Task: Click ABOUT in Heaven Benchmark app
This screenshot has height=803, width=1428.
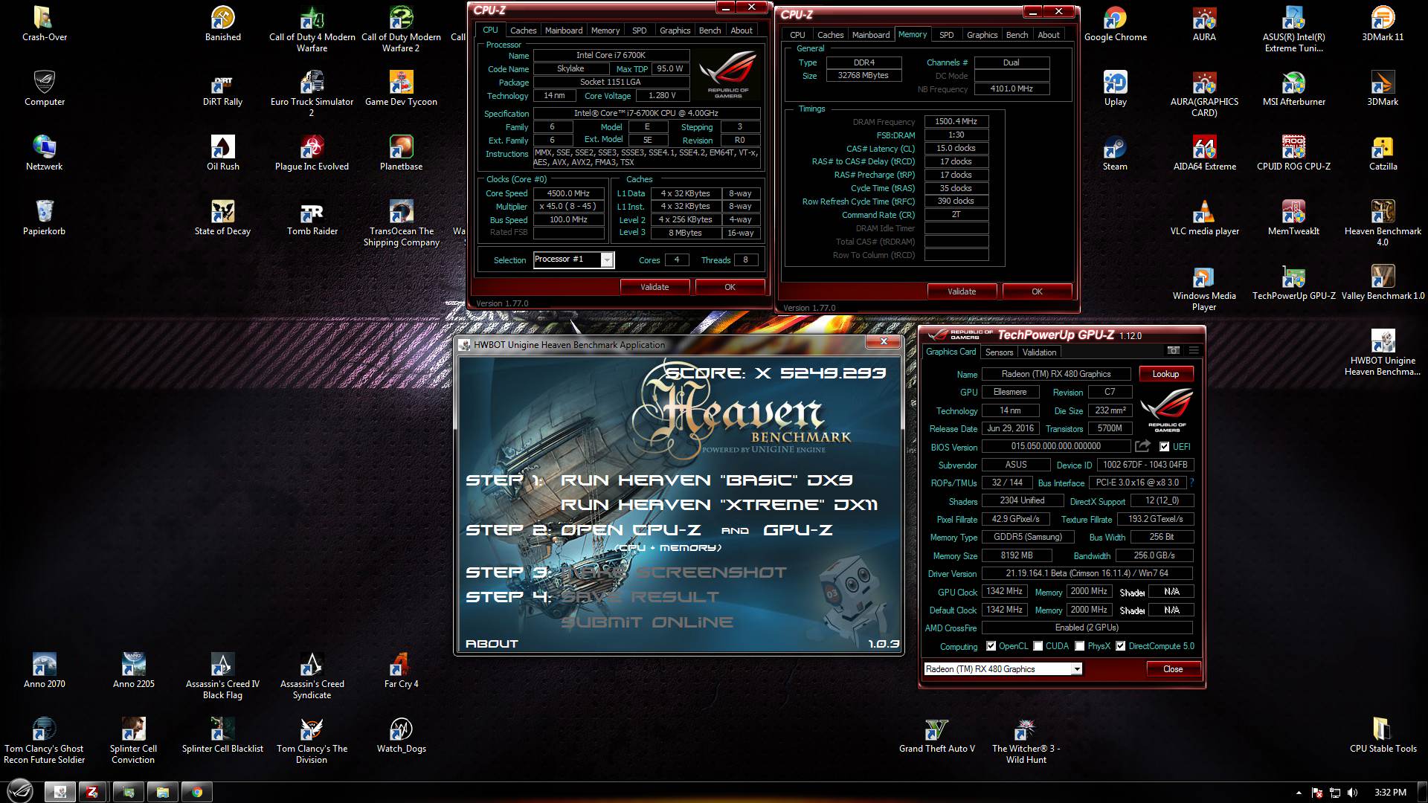Action: click(492, 644)
